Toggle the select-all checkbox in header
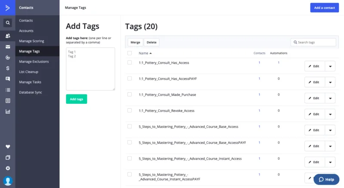 pyautogui.click(x=129, y=53)
